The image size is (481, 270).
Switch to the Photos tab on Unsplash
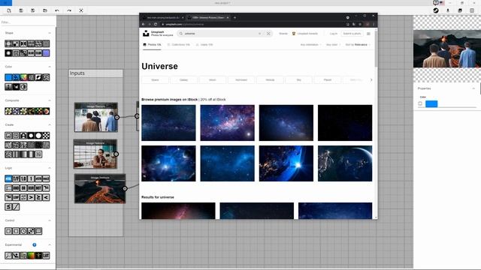(x=152, y=45)
